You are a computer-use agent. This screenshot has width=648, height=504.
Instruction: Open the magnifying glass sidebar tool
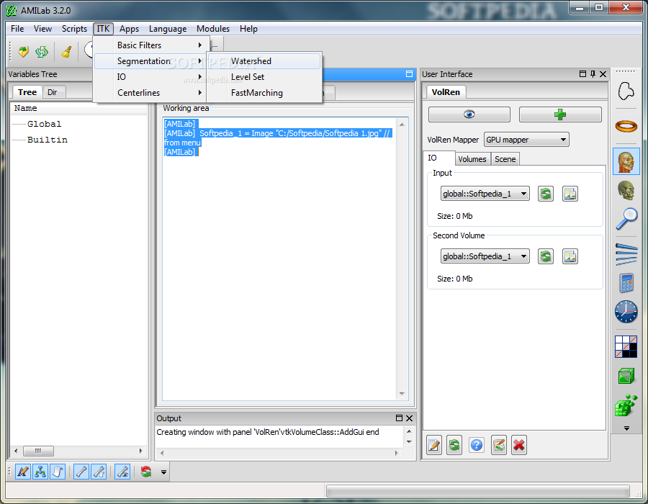[x=626, y=219]
